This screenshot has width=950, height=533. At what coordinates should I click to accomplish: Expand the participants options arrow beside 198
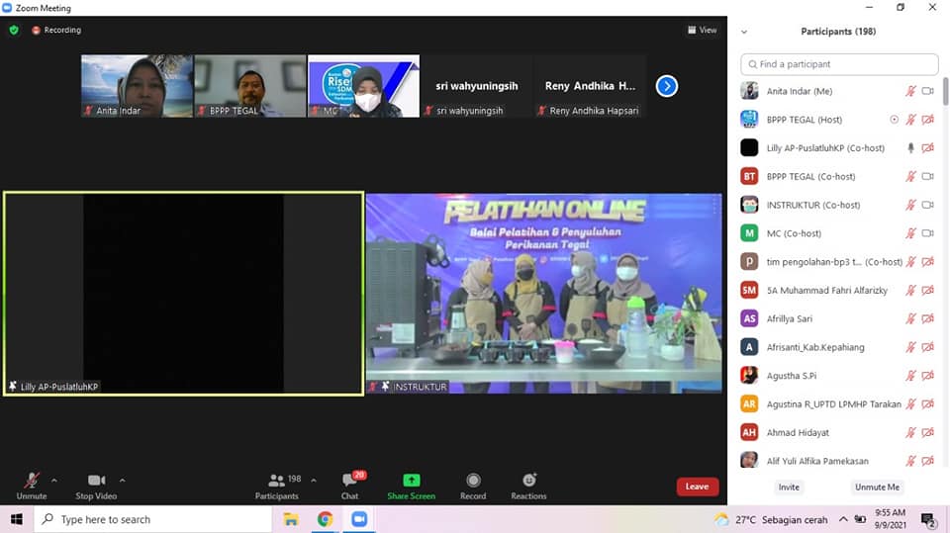(314, 481)
